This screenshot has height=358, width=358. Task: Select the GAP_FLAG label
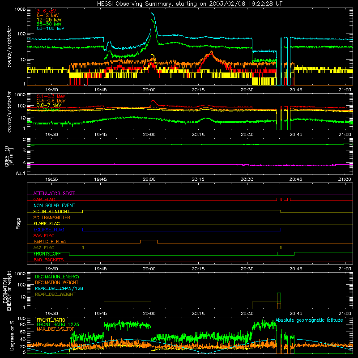tap(44, 199)
